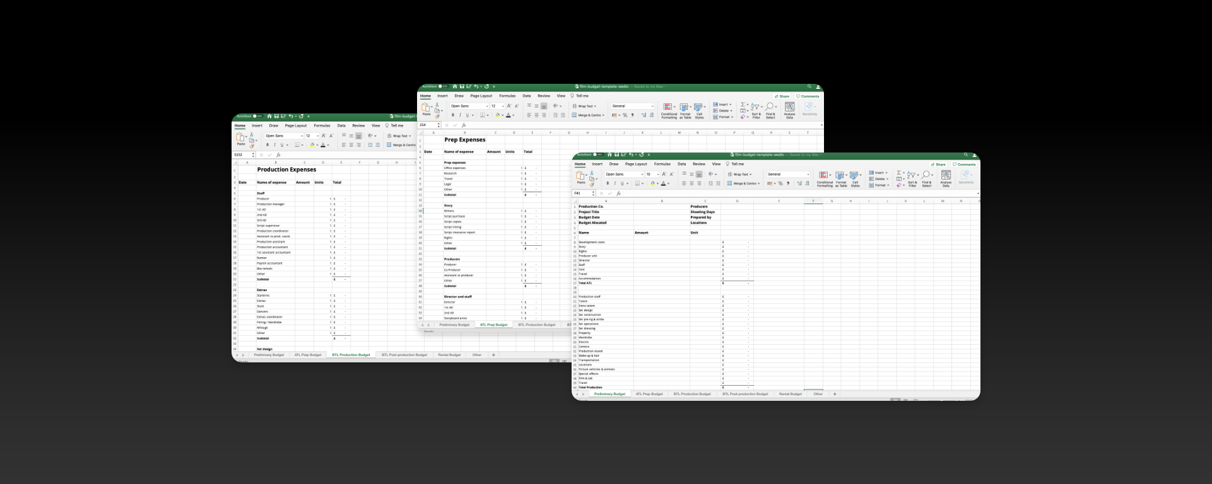Click Centre align in the front window
Viewport: 1212px width, 484px height.
[691, 183]
